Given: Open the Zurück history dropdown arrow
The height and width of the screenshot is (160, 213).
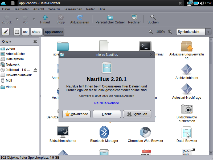Looking at the screenshot, I should 17,19.
